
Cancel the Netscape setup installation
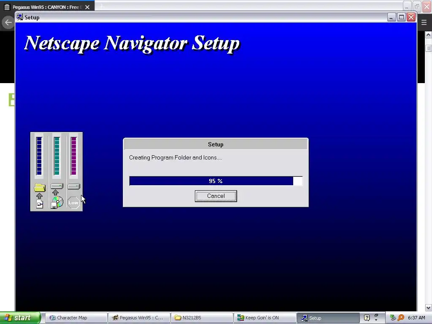pos(216,196)
